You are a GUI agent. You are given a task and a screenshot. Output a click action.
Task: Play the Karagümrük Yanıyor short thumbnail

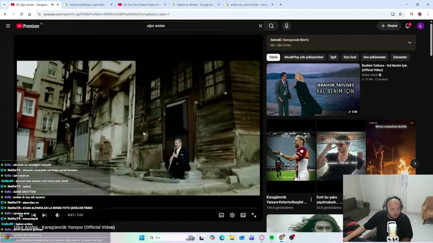[x=291, y=156]
